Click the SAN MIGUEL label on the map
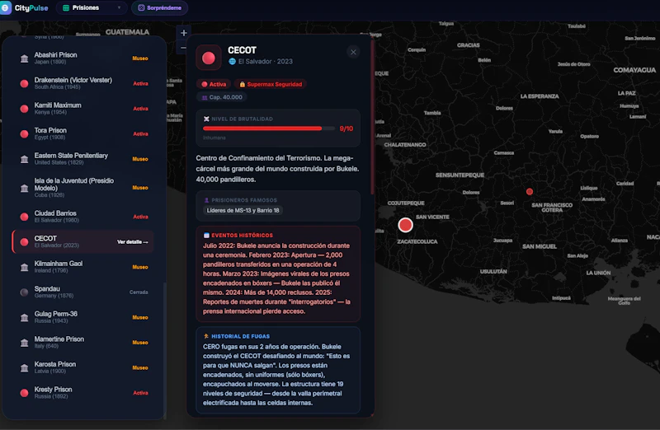Viewport: 660px width, 430px height. coord(540,246)
